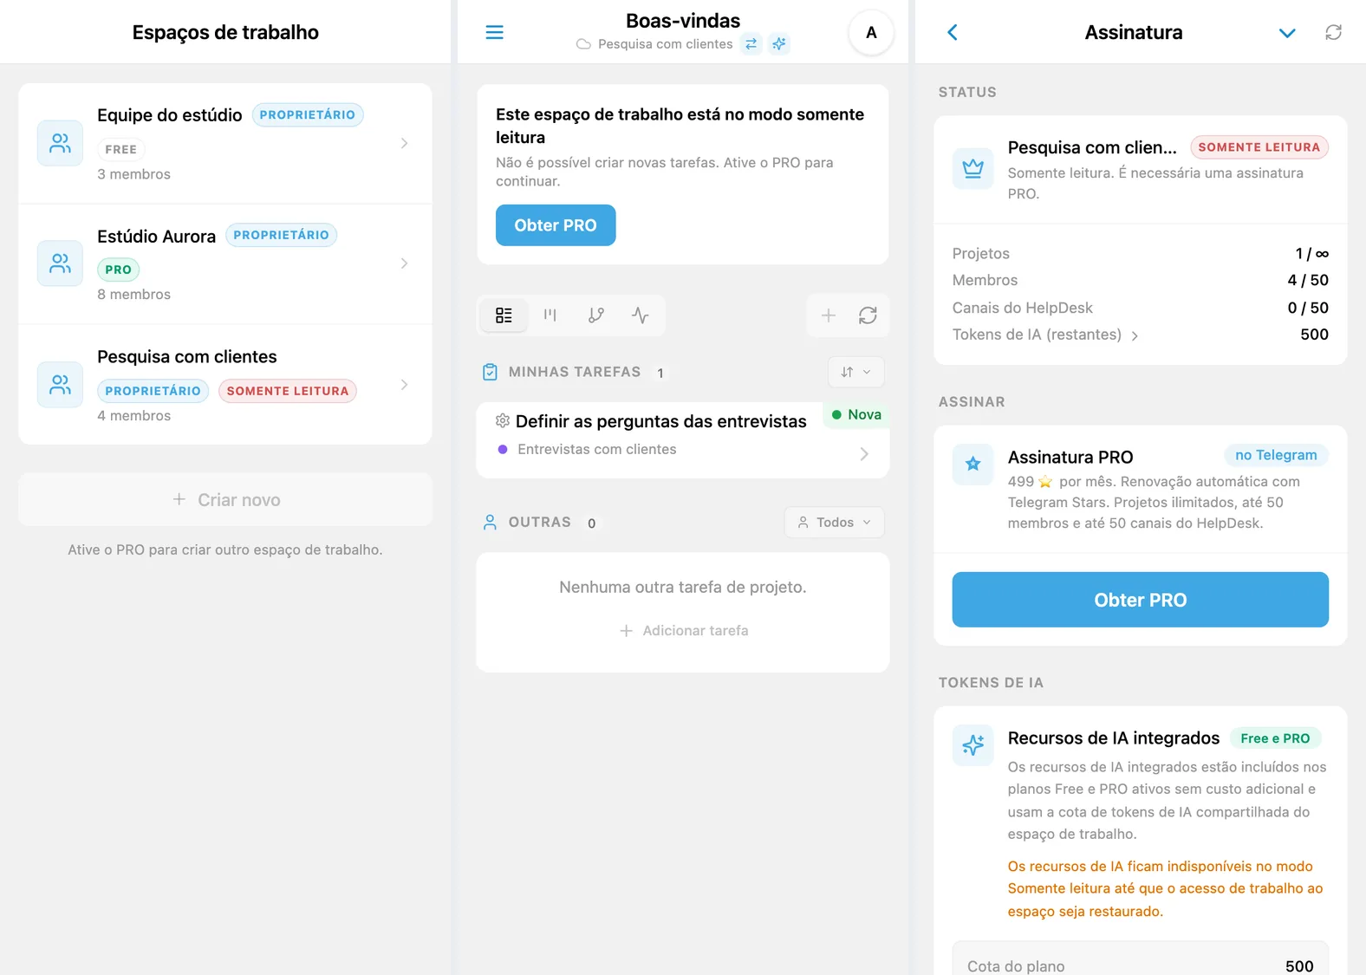The height and width of the screenshot is (975, 1366).
Task: Click the Projetos count row
Action: point(1140,253)
